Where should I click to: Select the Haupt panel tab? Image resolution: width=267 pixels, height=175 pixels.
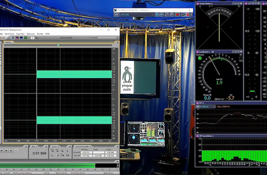[x=8, y=42]
